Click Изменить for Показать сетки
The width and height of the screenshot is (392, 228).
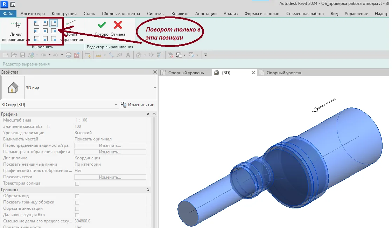110,177
